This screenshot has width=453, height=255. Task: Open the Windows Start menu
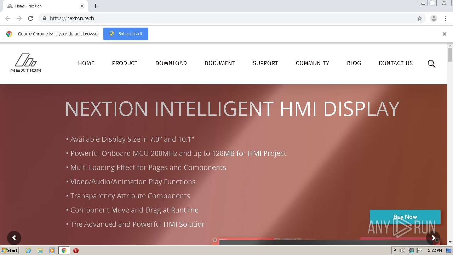(10, 250)
